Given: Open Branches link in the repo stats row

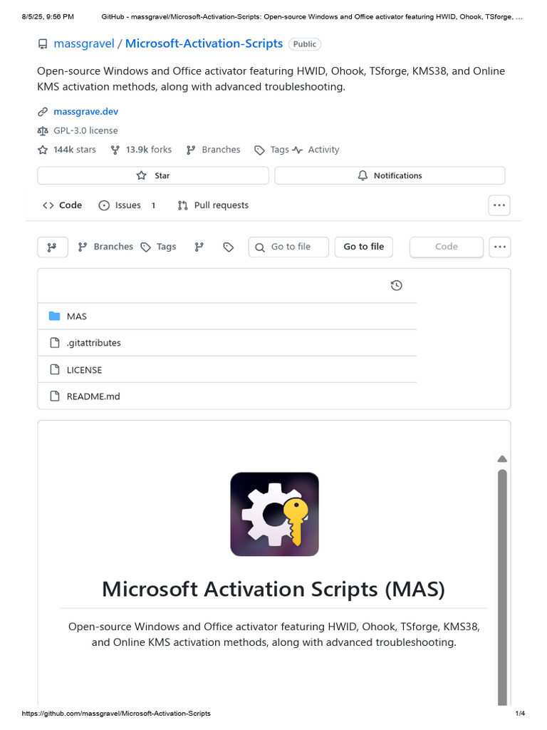Looking at the screenshot, I should [221, 150].
